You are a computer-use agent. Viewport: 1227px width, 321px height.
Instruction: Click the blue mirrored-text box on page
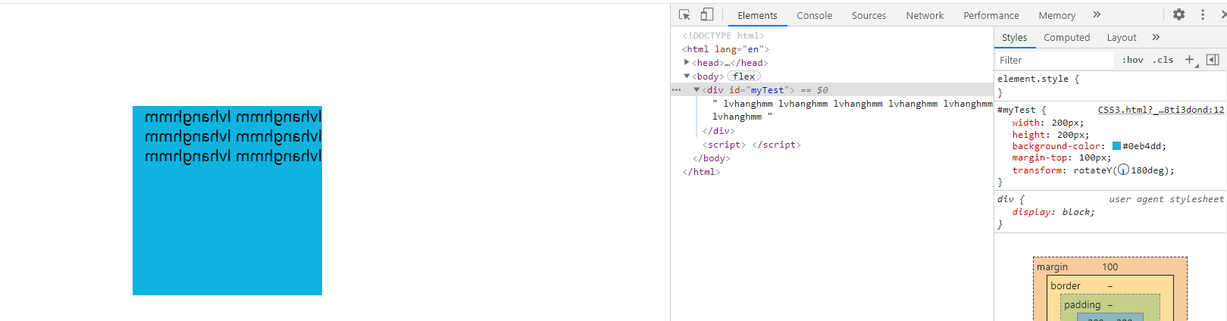point(227,201)
